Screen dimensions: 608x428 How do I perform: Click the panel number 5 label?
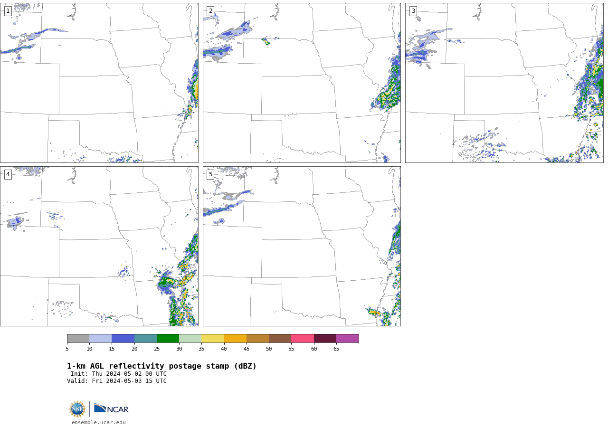210,174
